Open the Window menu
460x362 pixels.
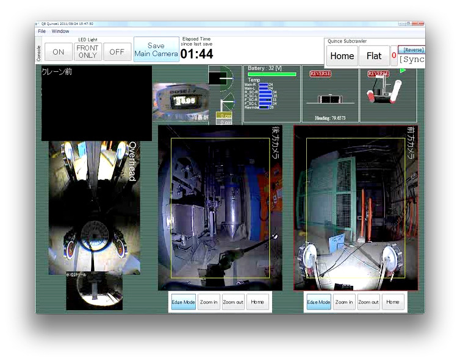(60, 31)
